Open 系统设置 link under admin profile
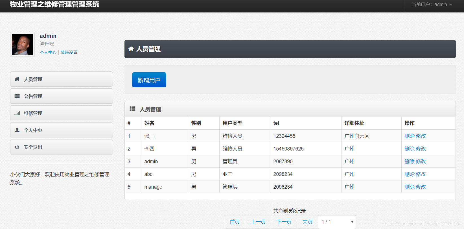 69,53
